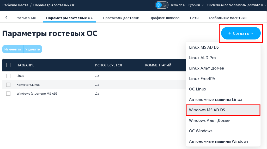Choose ОС Linux from menu

click(x=223, y=89)
